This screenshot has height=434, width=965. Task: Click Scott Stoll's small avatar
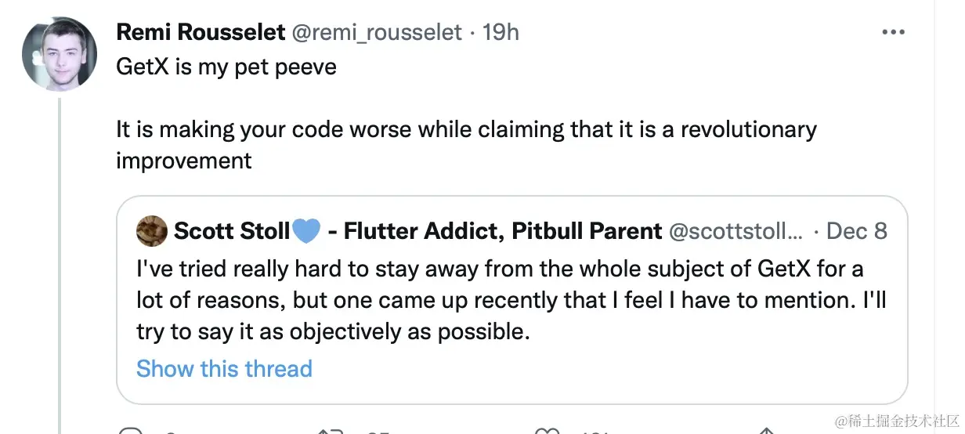coord(151,231)
